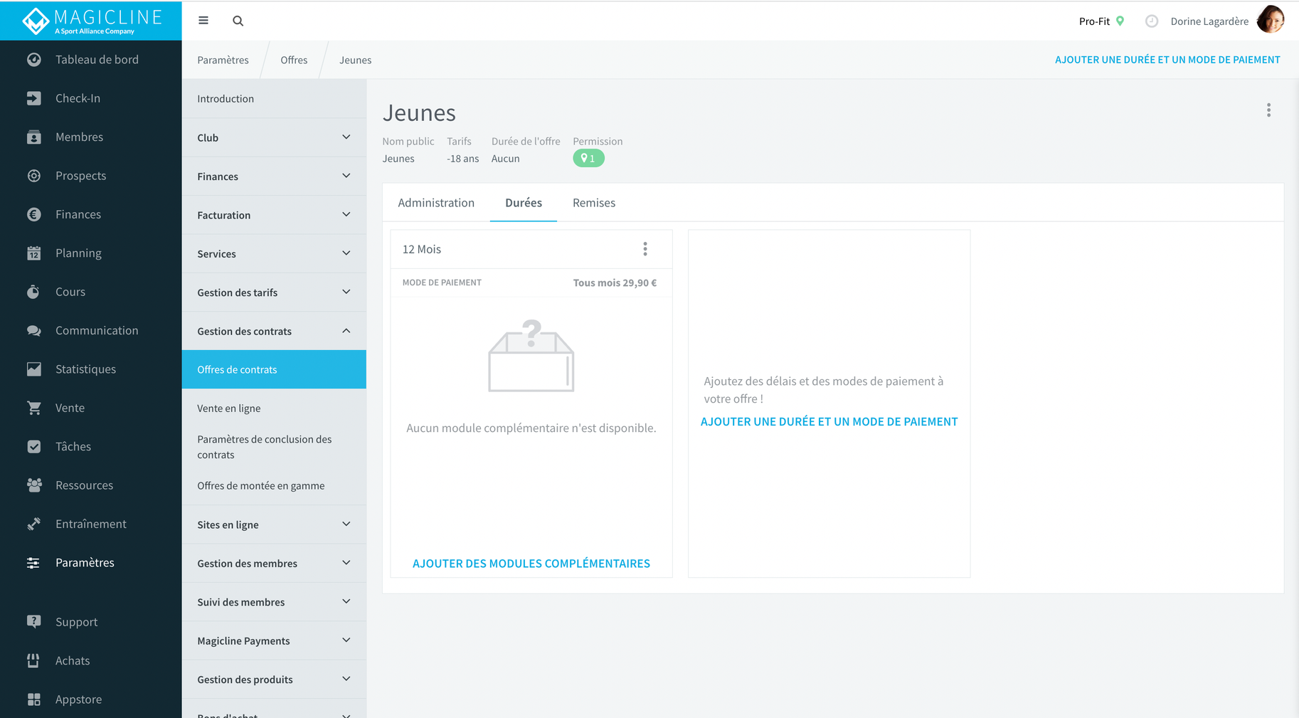
Task: Click the Tâches checkmark icon
Action: coord(33,447)
